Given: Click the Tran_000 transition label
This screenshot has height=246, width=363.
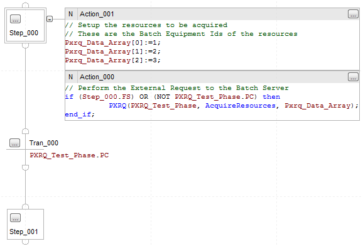Looking at the screenshot, I should (44, 143).
